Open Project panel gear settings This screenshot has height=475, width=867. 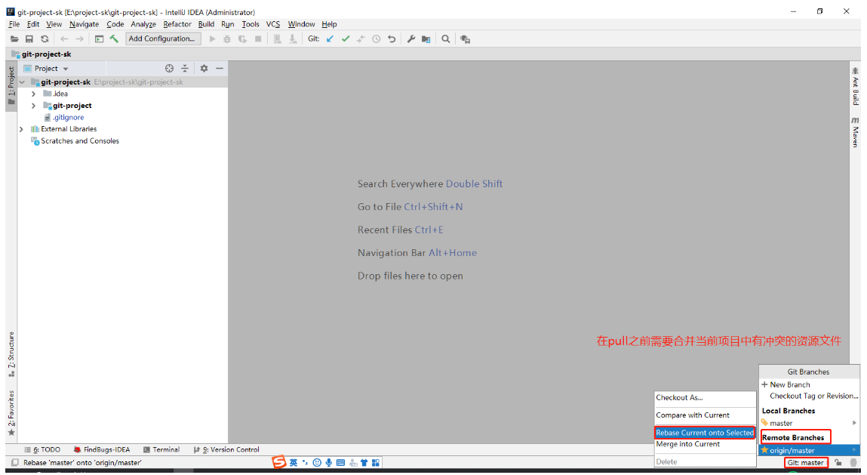(204, 68)
